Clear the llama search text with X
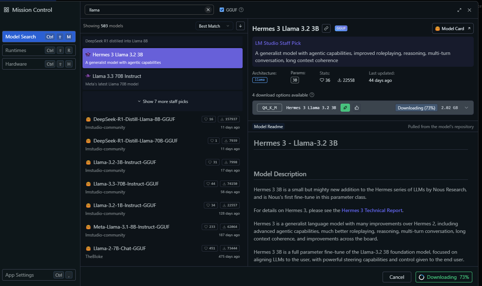Viewport: 482px width, 286px height. tap(208, 10)
